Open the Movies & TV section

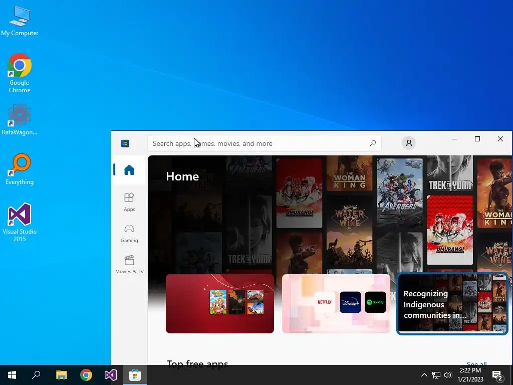(x=129, y=264)
